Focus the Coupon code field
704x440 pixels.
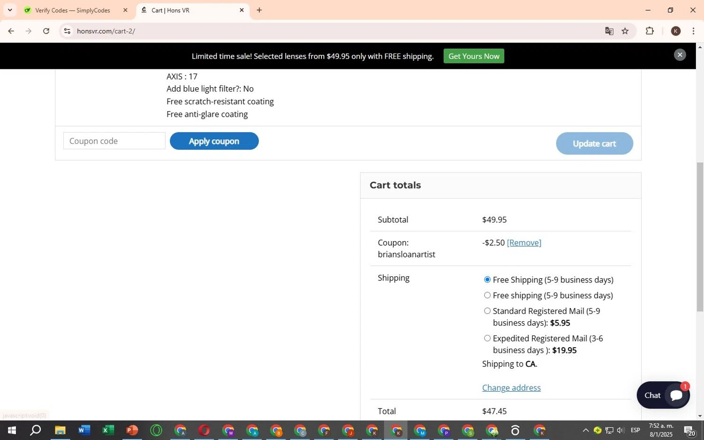click(114, 141)
